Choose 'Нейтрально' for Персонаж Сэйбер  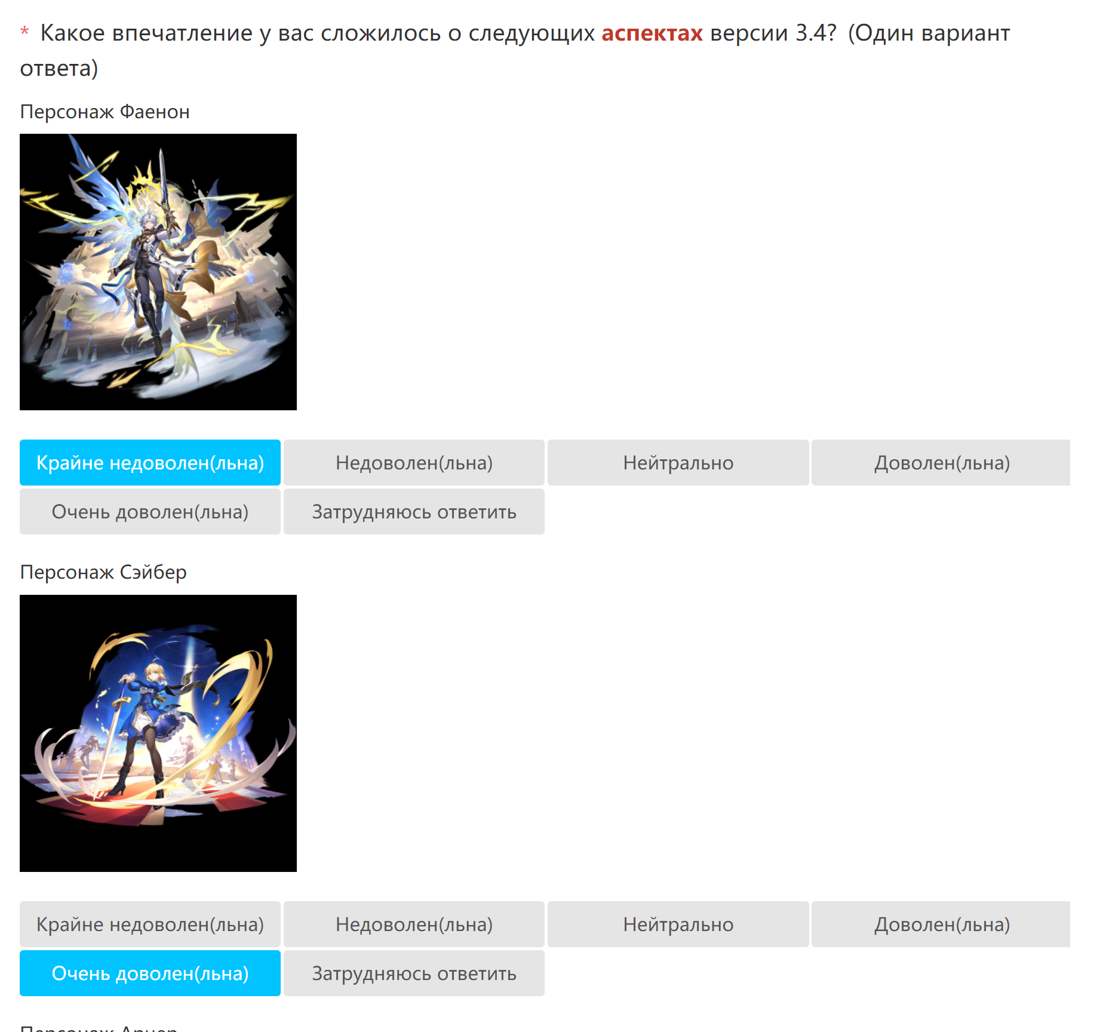click(x=678, y=924)
